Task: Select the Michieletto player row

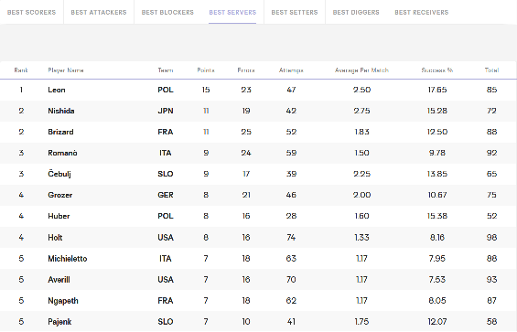Action: (x=258, y=259)
